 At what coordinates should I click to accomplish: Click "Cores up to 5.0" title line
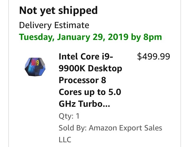[90, 92]
